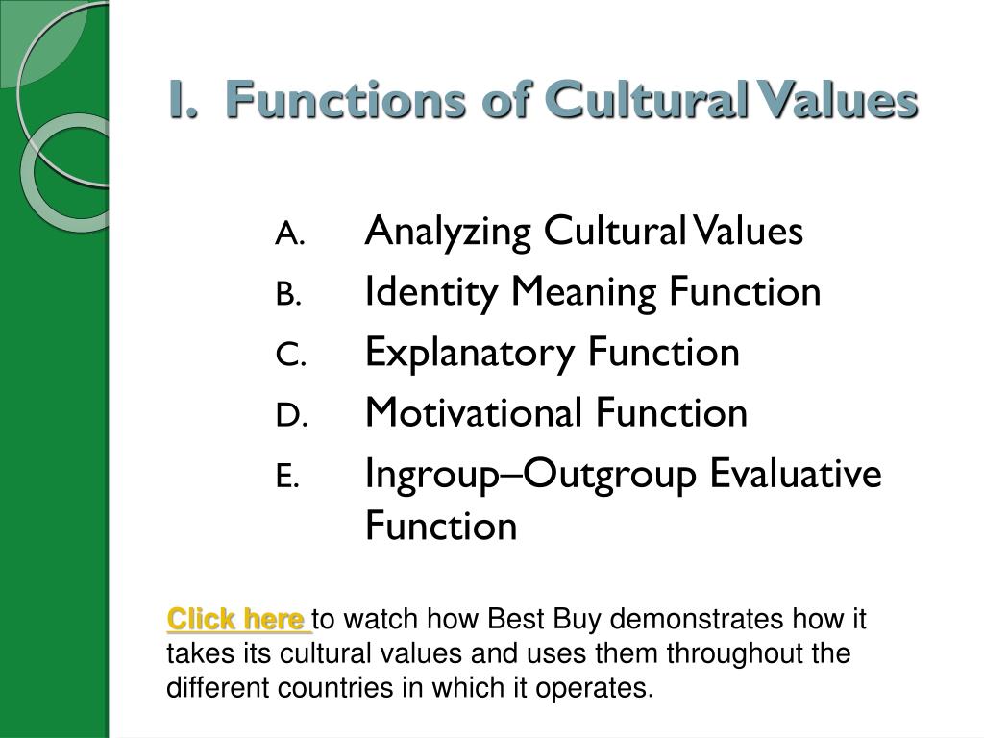Click the word Function on the wrapped line
The width and height of the screenshot is (984, 738).
point(441,526)
